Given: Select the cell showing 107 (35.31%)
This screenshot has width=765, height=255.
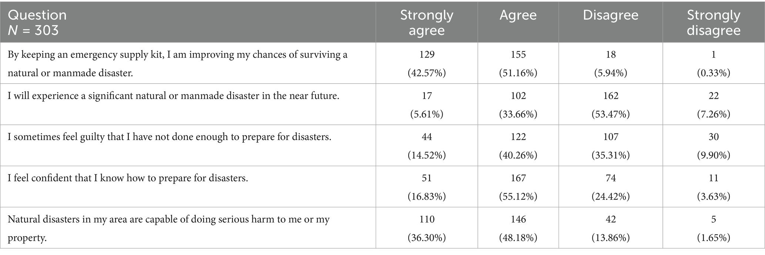Looking at the screenshot, I should (610, 146).
